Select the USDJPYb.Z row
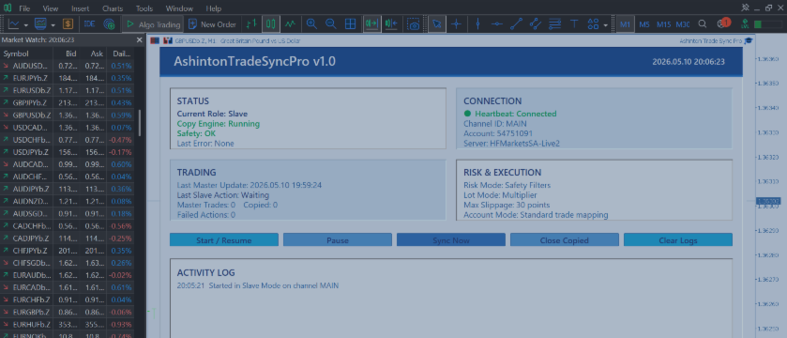Viewport: 787px width, 338px height. [68, 152]
